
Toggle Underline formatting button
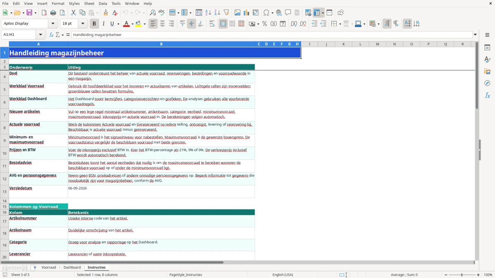pyautogui.click(x=112, y=24)
